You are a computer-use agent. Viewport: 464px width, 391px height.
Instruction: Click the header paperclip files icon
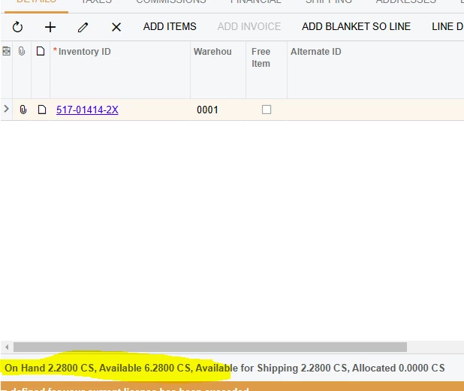click(x=21, y=51)
